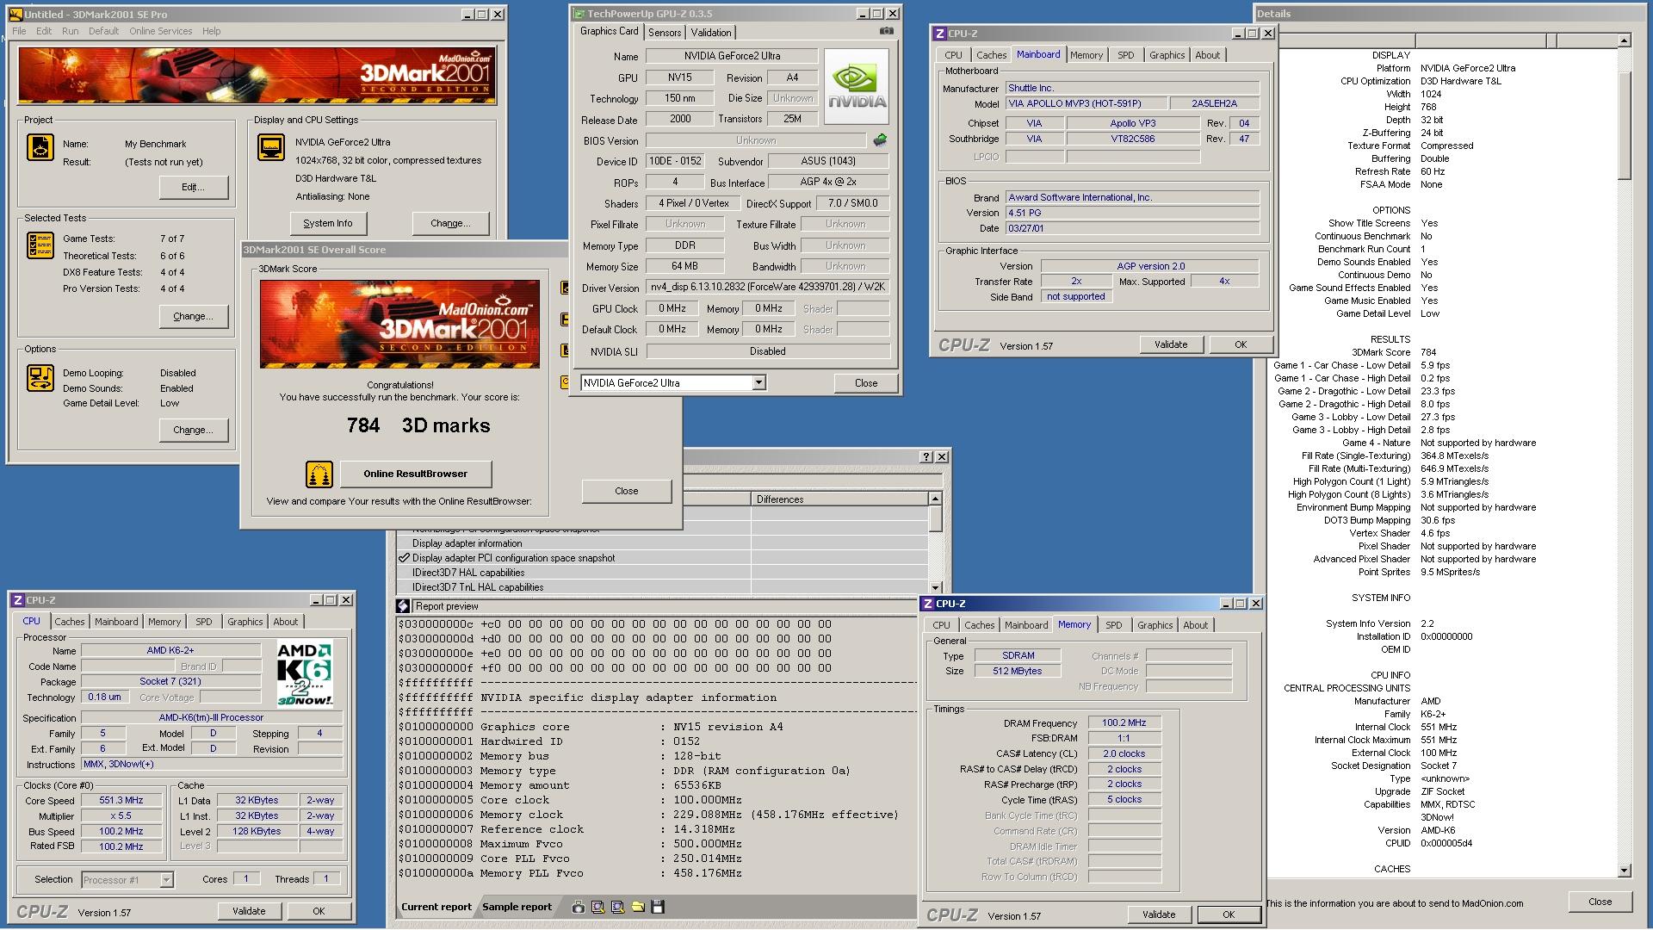
Task: Click the Edit... button in Project section
Action: [194, 187]
